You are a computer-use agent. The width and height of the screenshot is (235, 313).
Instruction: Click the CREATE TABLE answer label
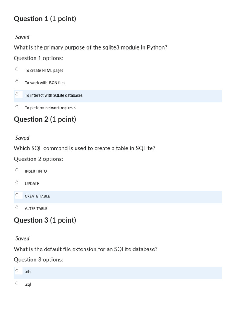pyautogui.click(x=37, y=196)
